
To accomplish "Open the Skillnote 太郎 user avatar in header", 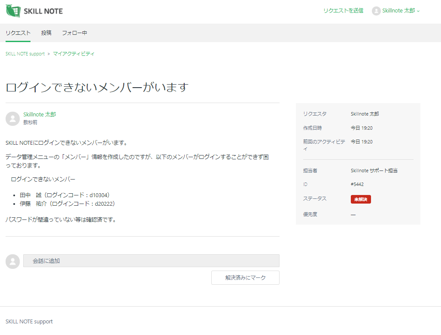I will point(376,11).
